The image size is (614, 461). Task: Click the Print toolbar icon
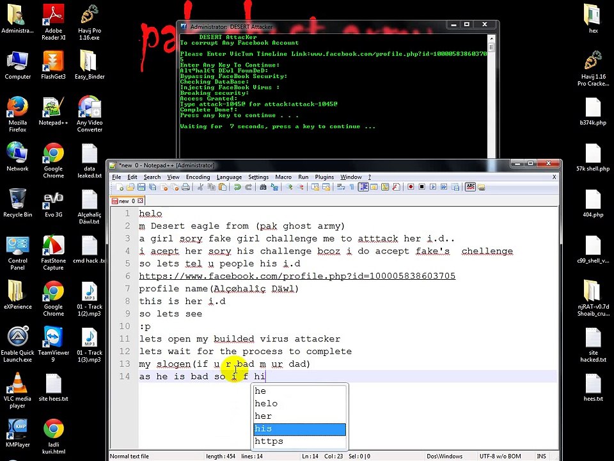tap(185, 188)
